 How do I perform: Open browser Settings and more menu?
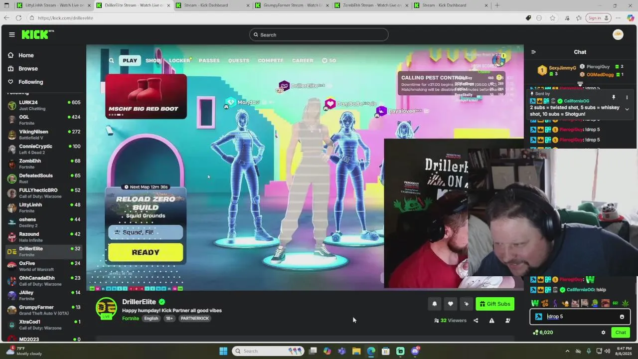(x=618, y=18)
